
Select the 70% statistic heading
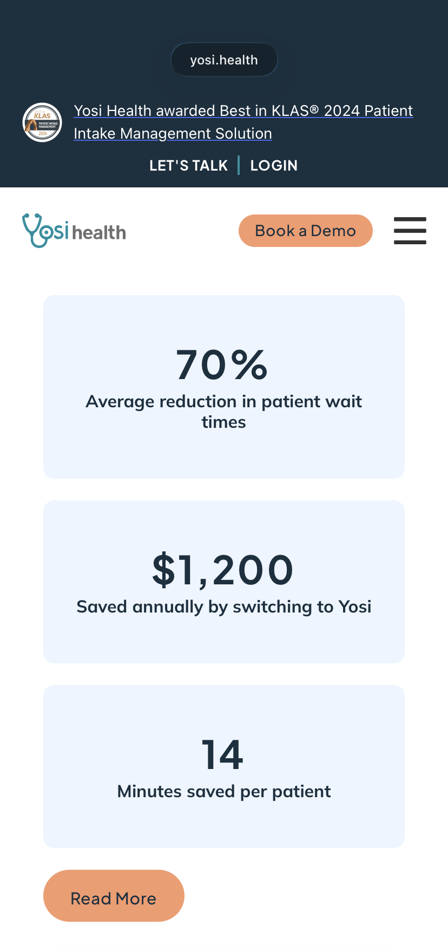(222, 364)
